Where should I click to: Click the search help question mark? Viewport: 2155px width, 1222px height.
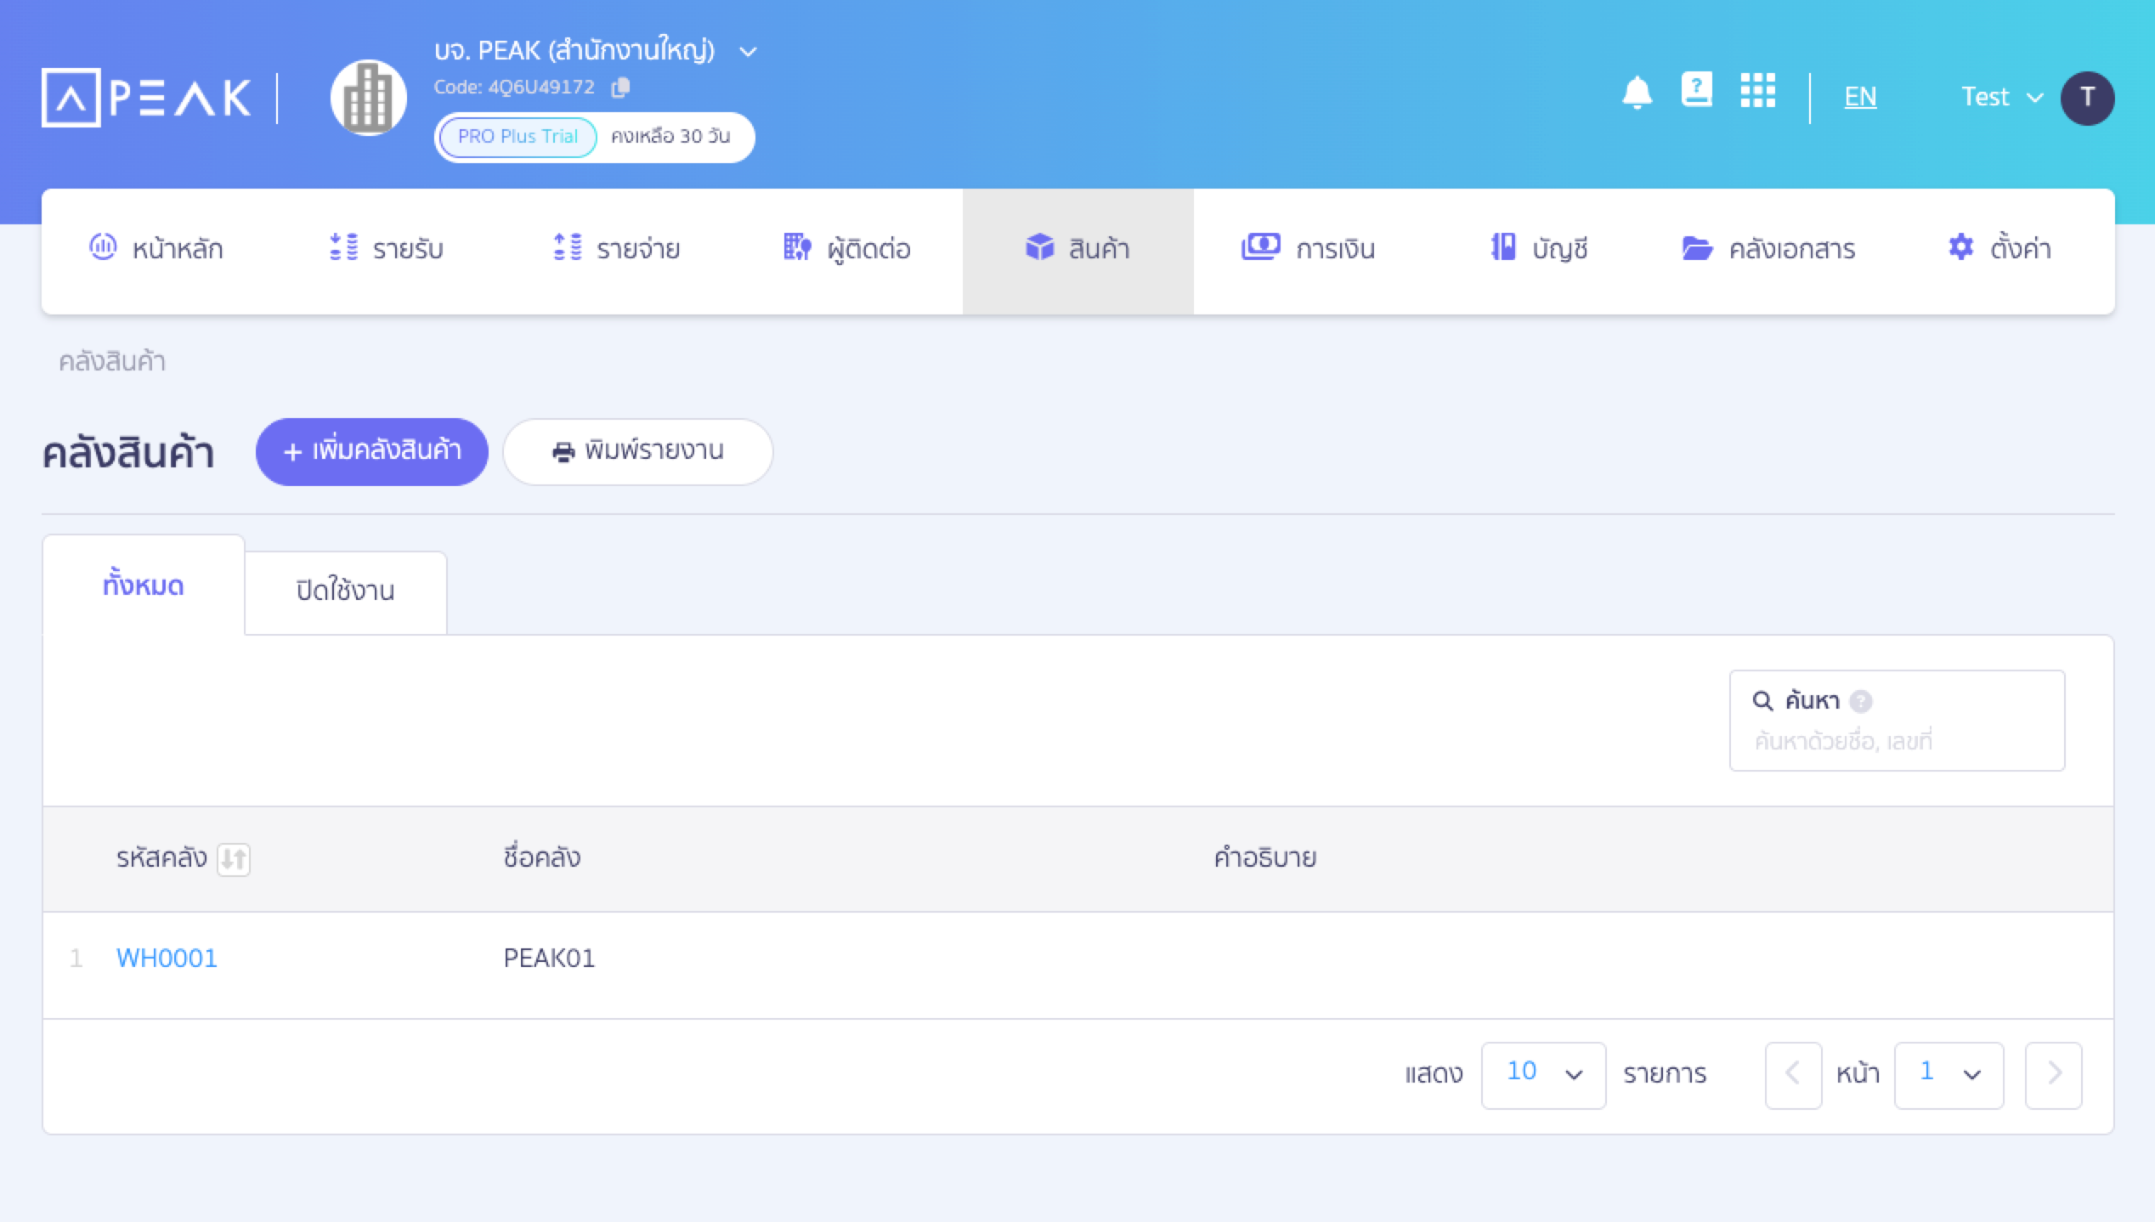(1860, 701)
